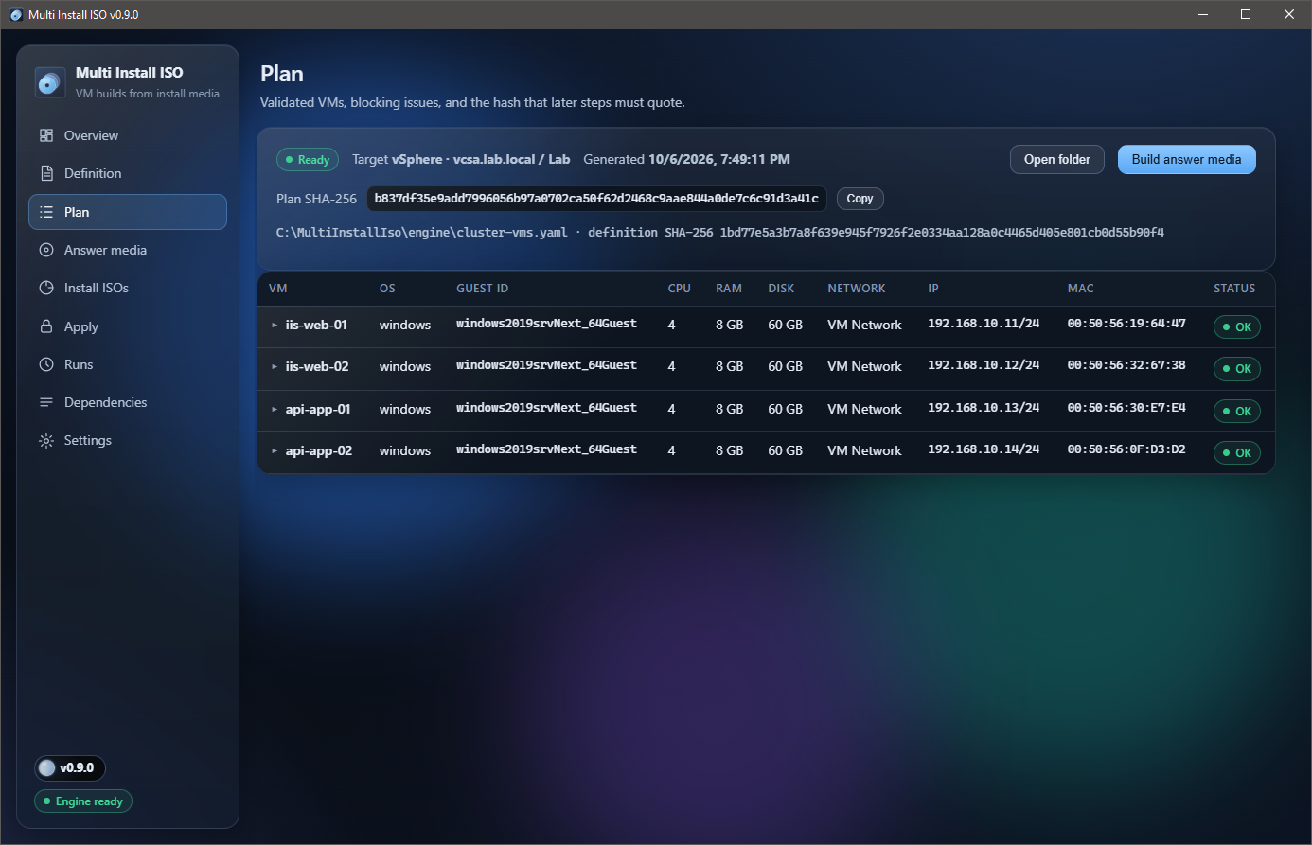Click the Ready status pill
This screenshot has width=1312, height=845.
pos(308,160)
